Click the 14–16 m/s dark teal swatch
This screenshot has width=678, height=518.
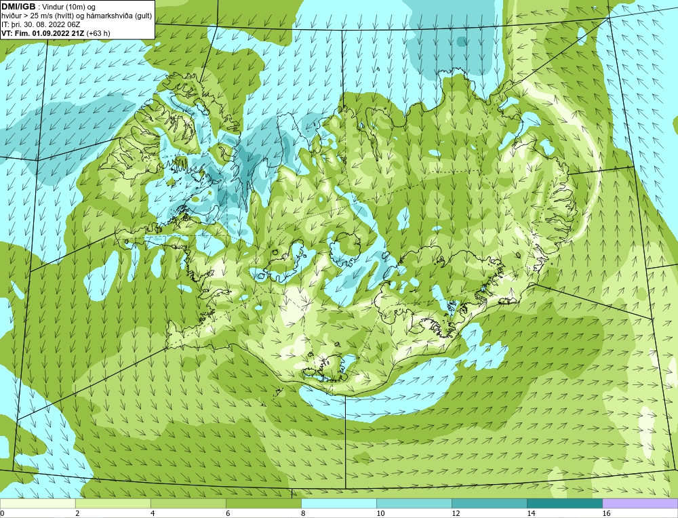[564, 504]
